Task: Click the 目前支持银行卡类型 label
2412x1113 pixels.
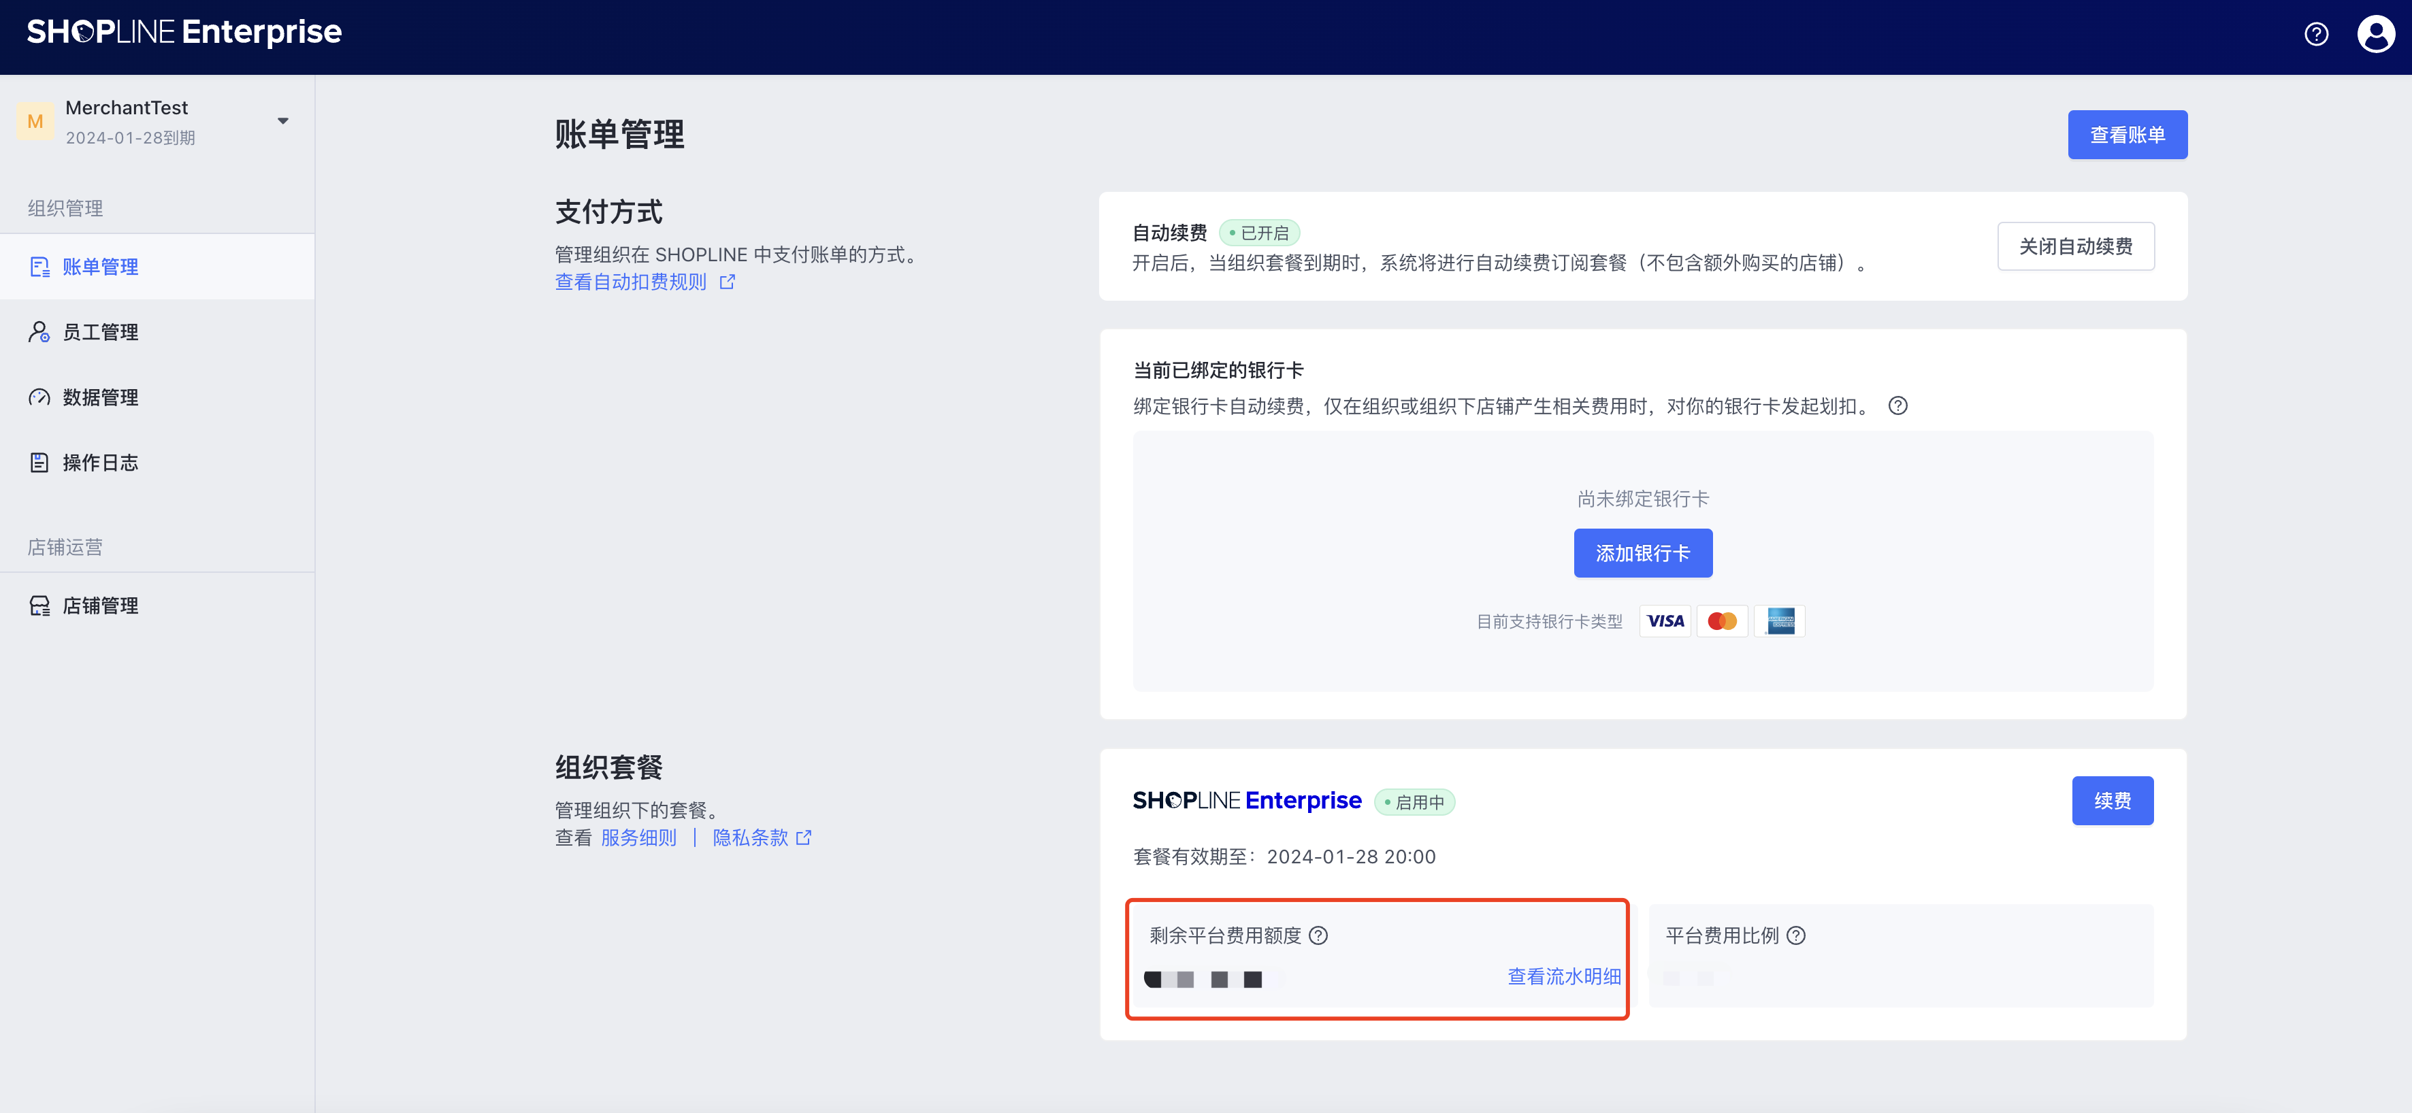Action: [1550, 622]
